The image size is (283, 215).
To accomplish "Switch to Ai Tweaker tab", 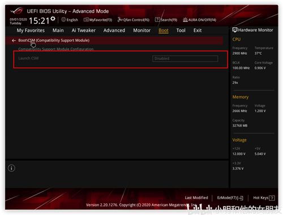I will [84, 31].
